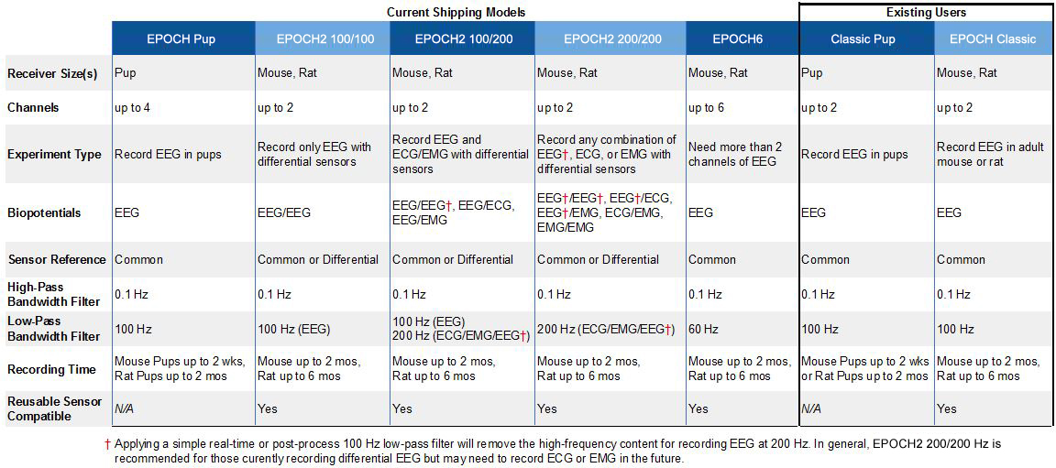Screen dimensions: 1056x468
Task: Select the EPOCH2 200/200 header cell
Action: coord(610,39)
